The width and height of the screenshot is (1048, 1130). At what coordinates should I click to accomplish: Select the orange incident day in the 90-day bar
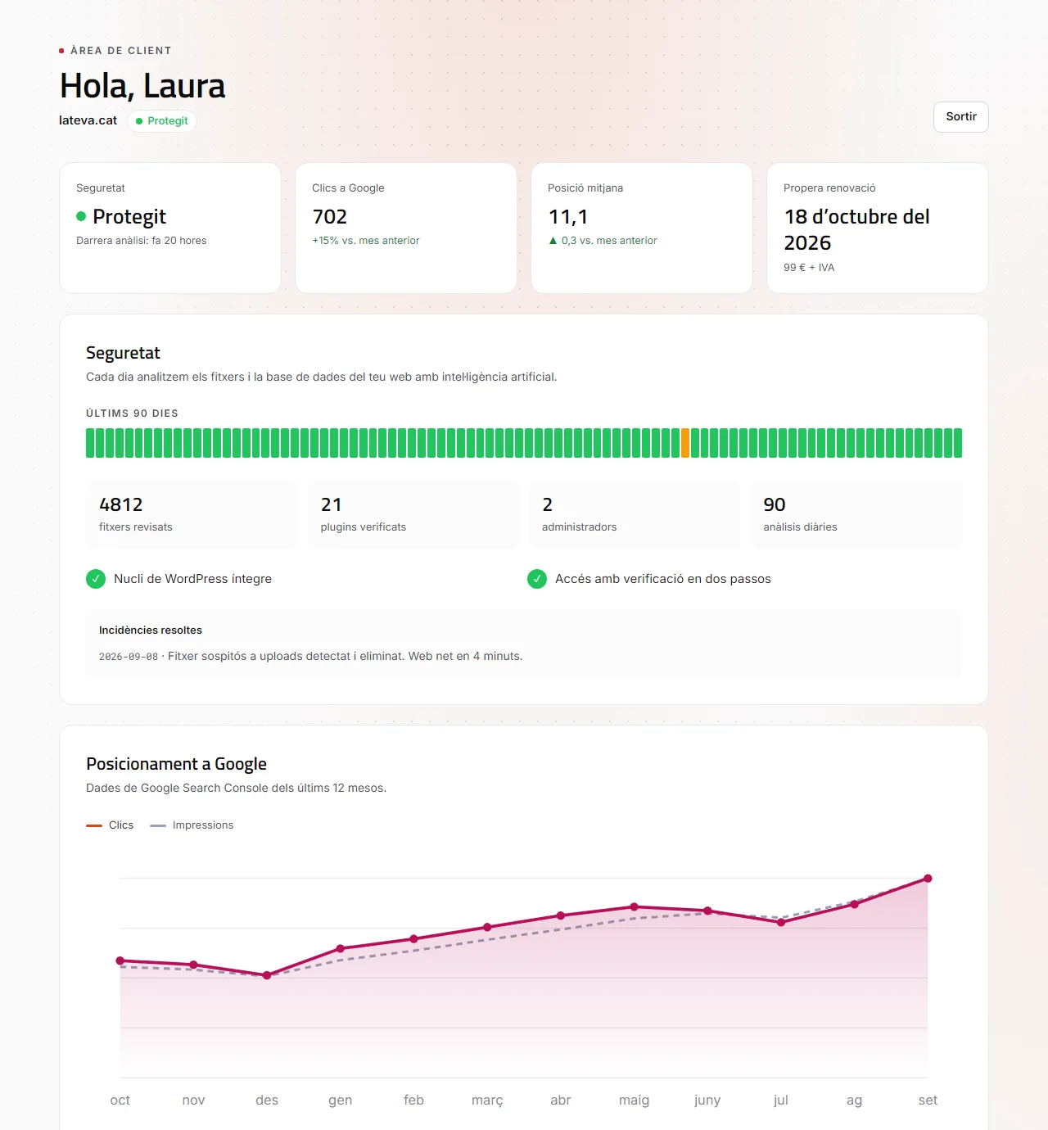tap(685, 443)
